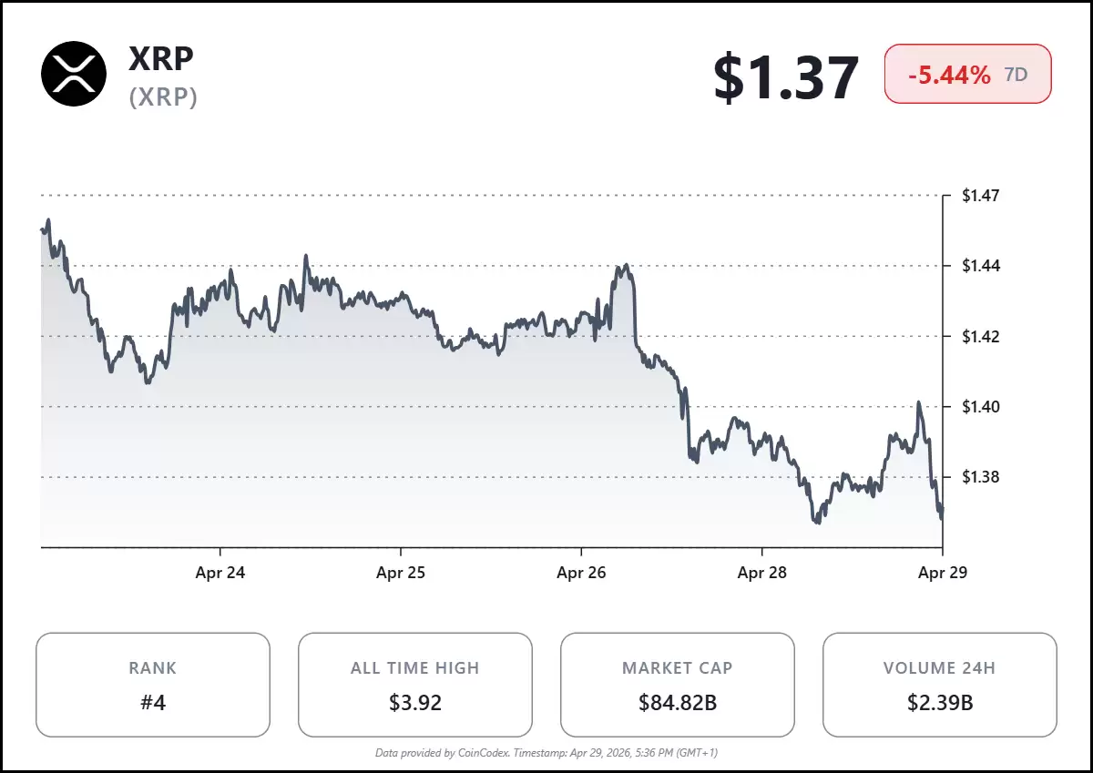Click the $1.44 price axis label
Viewport: 1093px width, 773px height.
pyautogui.click(x=981, y=266)
